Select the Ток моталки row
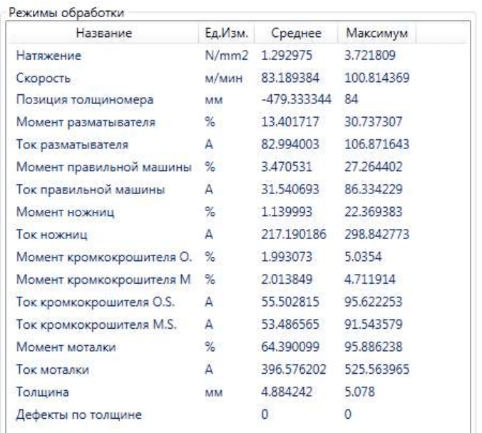The width and height of the screenshot is (482, 433). [237, 369]
